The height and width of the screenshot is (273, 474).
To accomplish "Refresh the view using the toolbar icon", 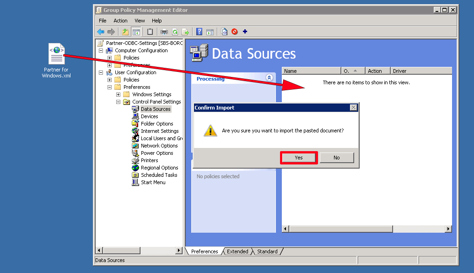I will pyautogui.click(x=175, y=32).
